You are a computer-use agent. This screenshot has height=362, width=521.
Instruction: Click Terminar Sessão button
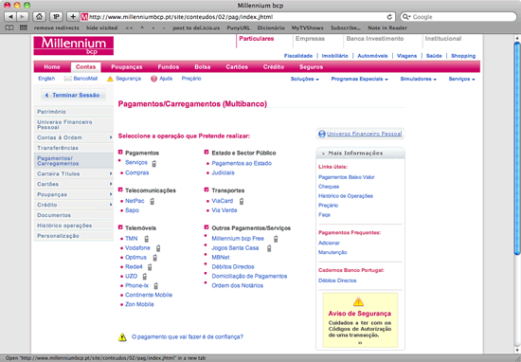coord(73,95)
